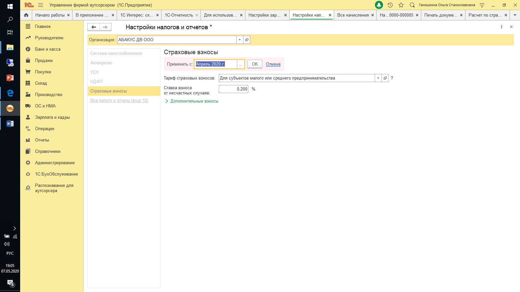This screenshot has width=520, height=292.
Task: Click the back arrow navigation button
Action: pyautogui.click(x=94, y=27)
